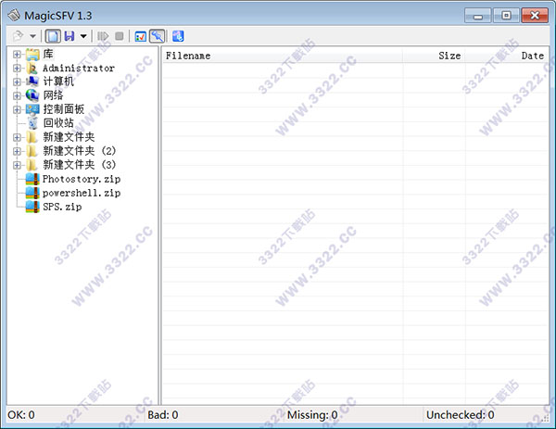Click the MagicSFV title bar app icon
The width and height of the screenshot is (556, 429).
[14, 15]
